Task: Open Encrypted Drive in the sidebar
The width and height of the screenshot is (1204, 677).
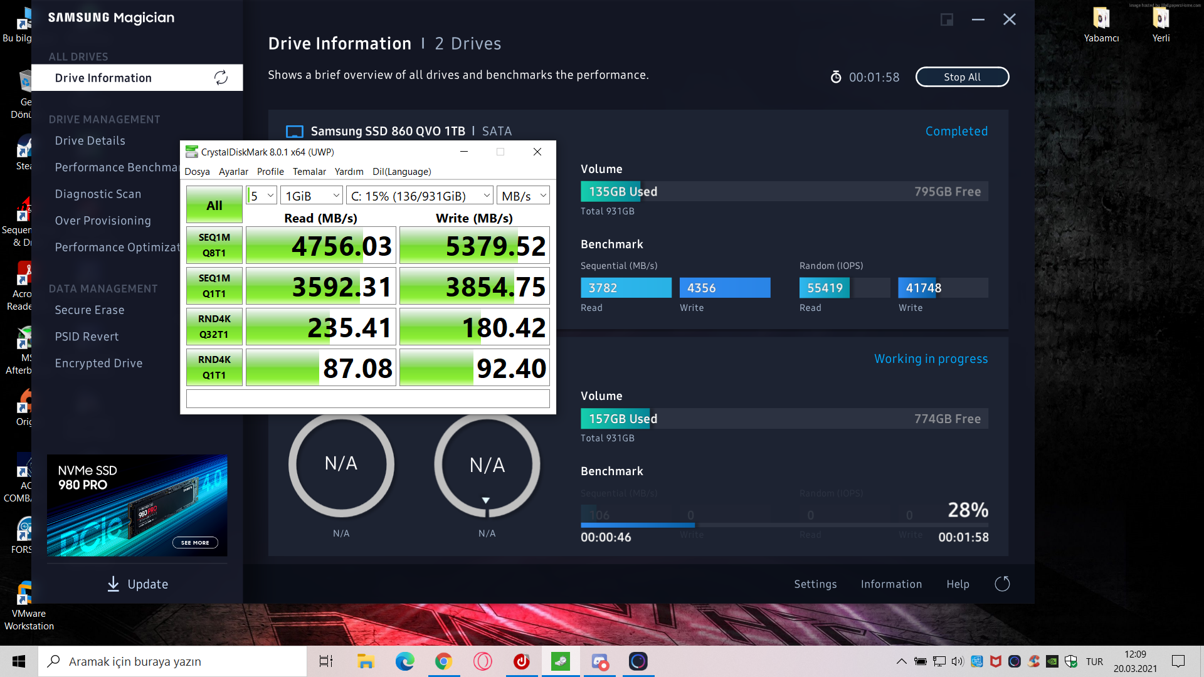Action: click(98, 363)
